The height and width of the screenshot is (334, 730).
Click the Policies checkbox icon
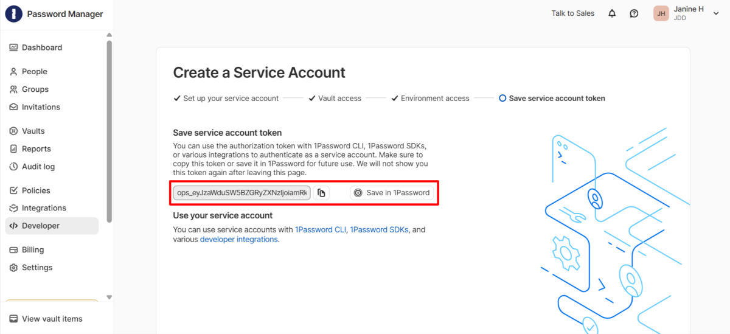(x=13, y=190)
